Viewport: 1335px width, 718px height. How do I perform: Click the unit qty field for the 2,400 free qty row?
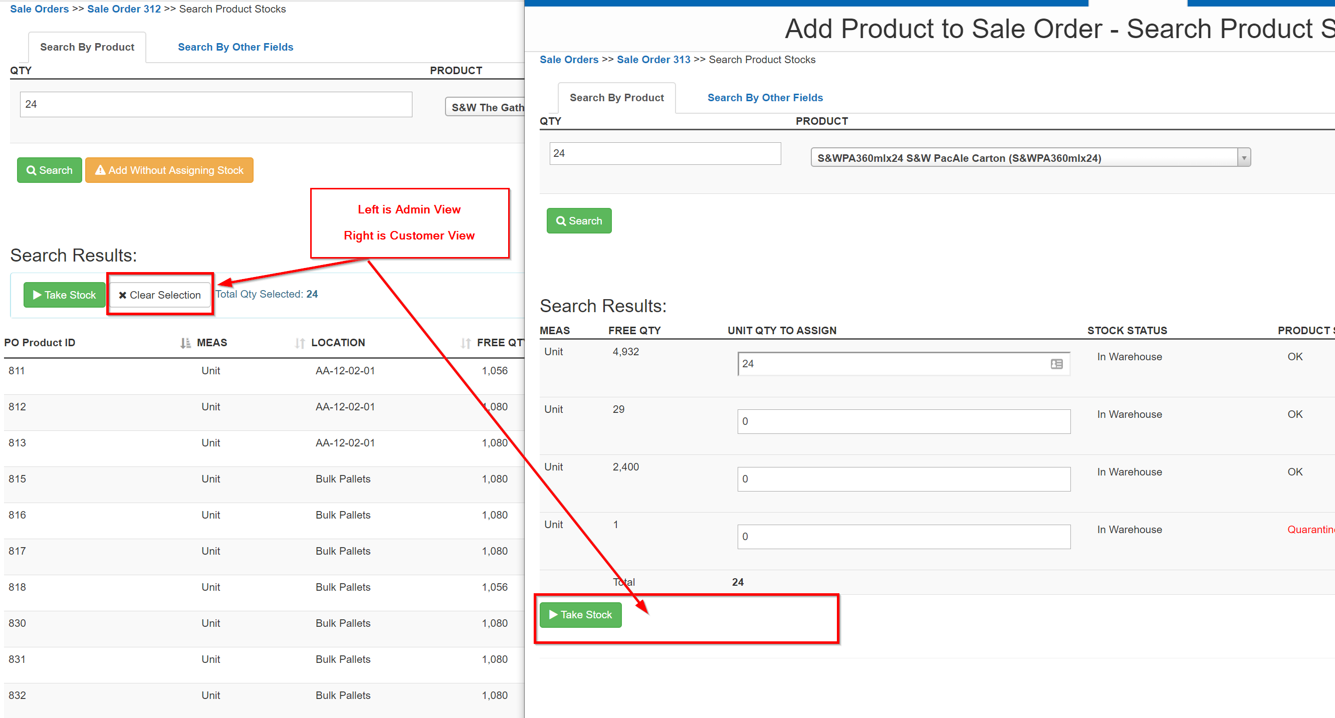click(904, 479)
